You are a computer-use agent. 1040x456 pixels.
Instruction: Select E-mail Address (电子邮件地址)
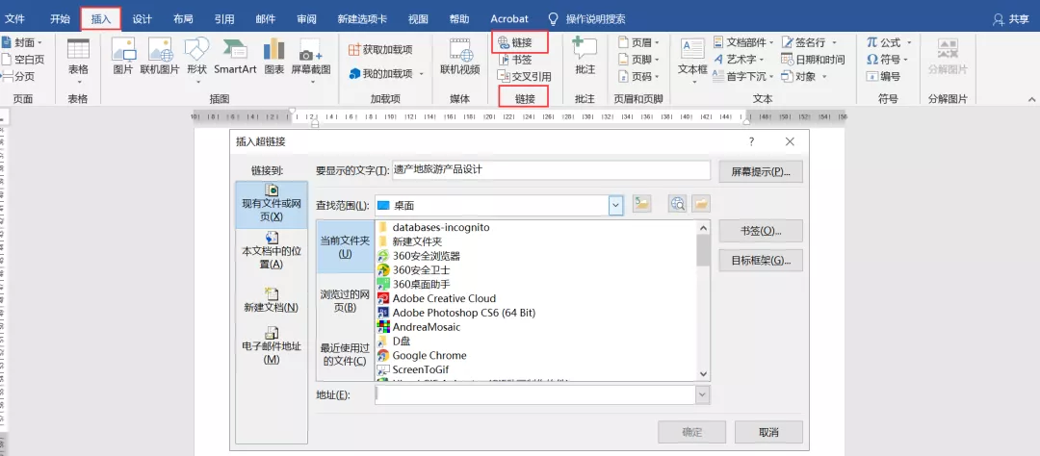click(272, 345)
